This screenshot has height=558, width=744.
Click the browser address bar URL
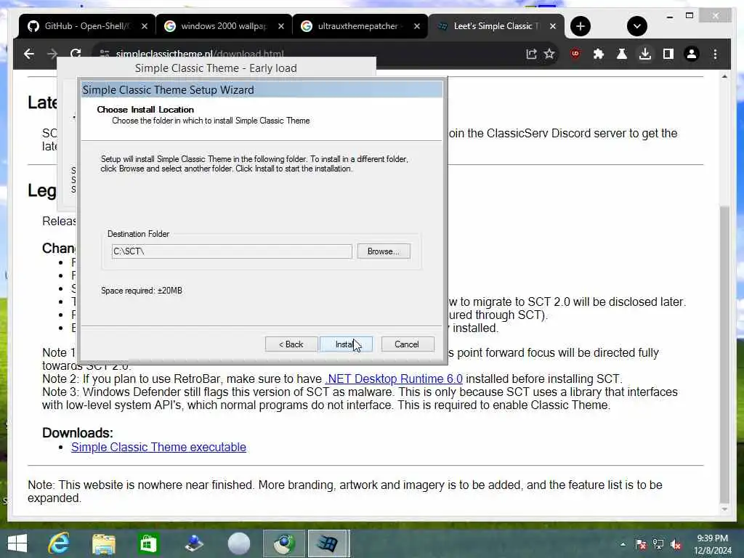(x=200, y=54)
